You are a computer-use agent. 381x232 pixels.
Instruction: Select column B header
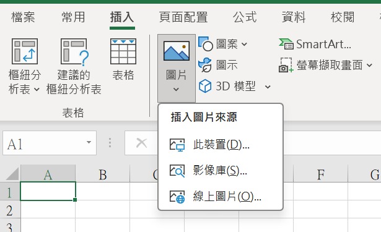(x=103, y=174)
